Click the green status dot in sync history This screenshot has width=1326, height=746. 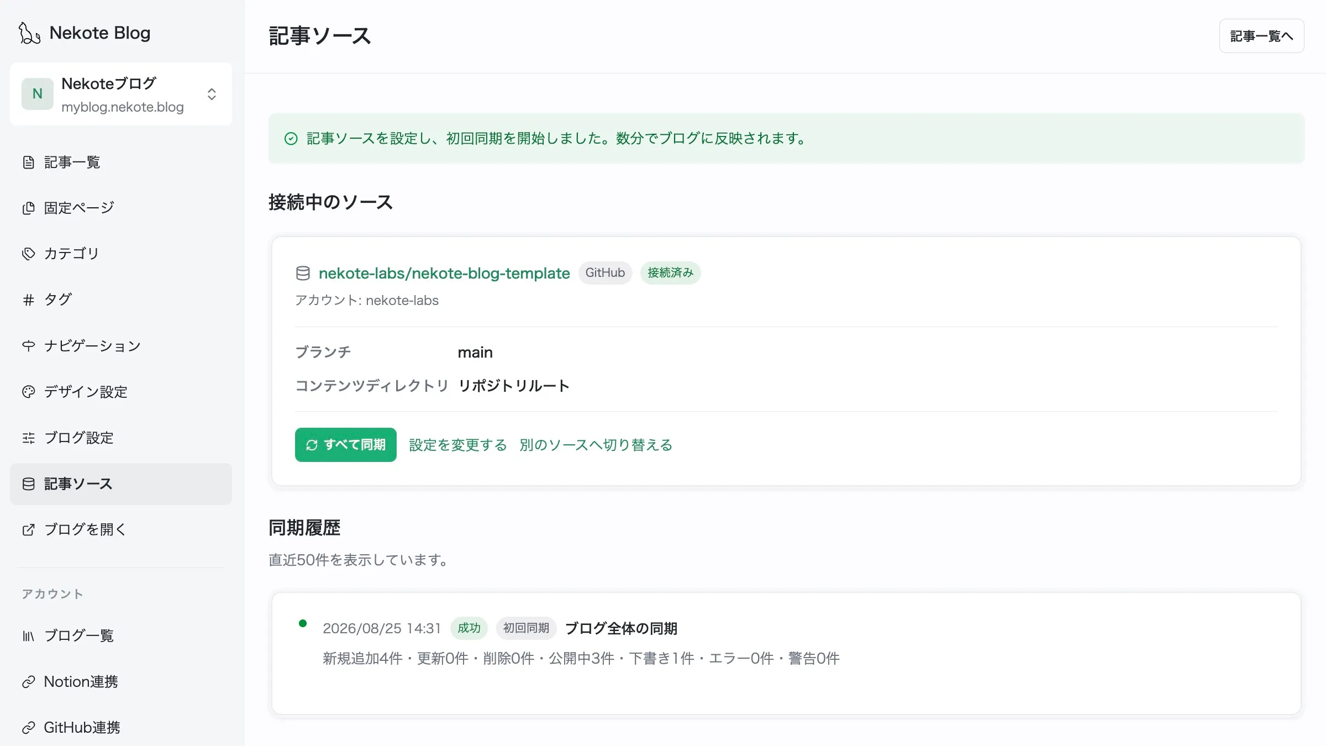coord(303,623)
